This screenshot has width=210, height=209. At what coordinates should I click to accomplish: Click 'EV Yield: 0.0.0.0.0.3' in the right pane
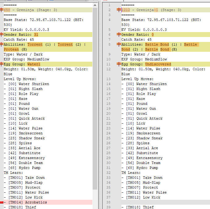pos(144,30)
